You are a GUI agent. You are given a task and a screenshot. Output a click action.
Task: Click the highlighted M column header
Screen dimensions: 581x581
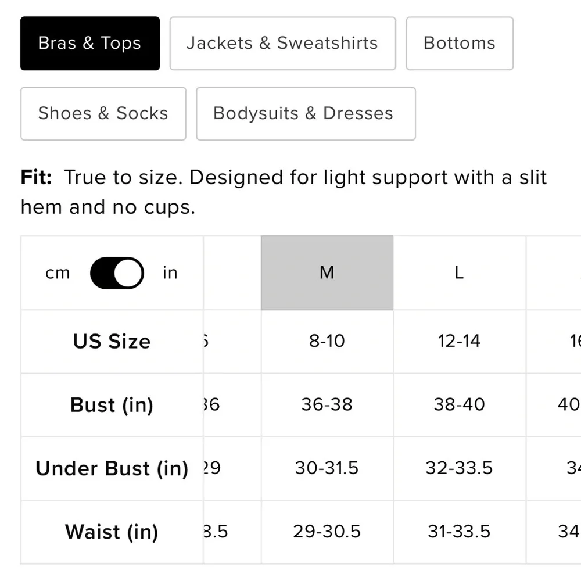tap(327, 272)
